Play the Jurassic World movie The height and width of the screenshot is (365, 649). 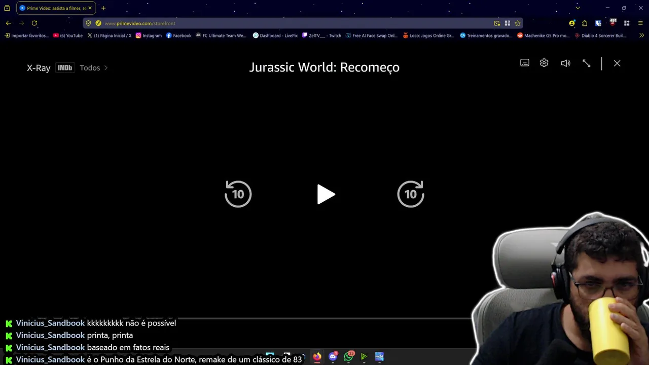[326, 194]
